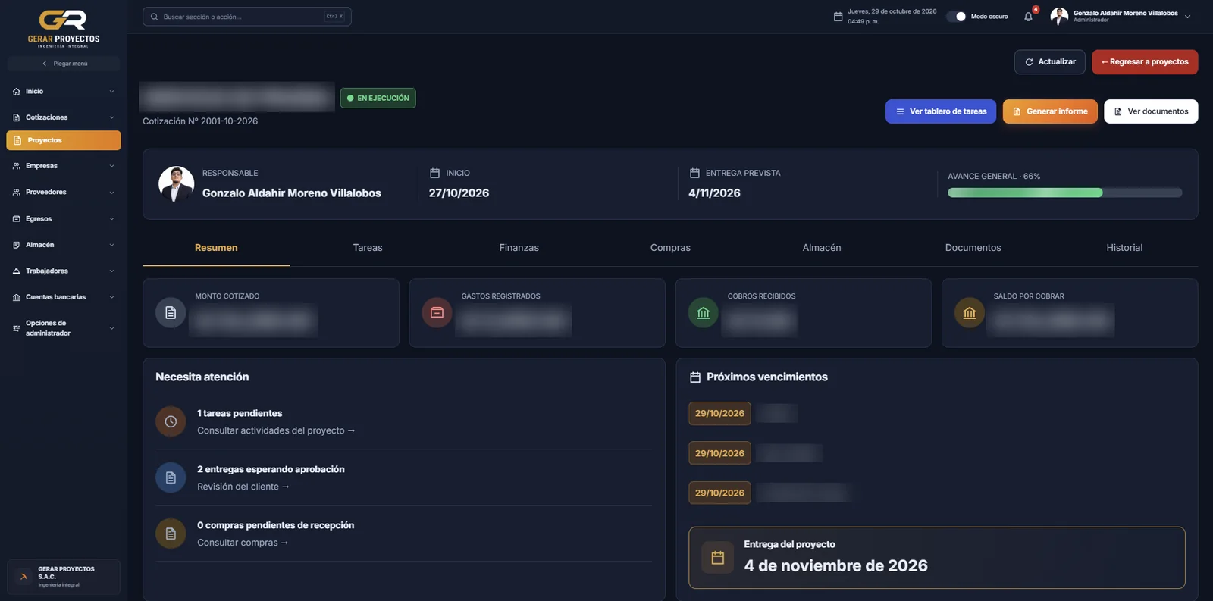The height and width of the screenshot is (601, 1213).
Task: Follow the Consultar compras link
Action: pos(243,543)
